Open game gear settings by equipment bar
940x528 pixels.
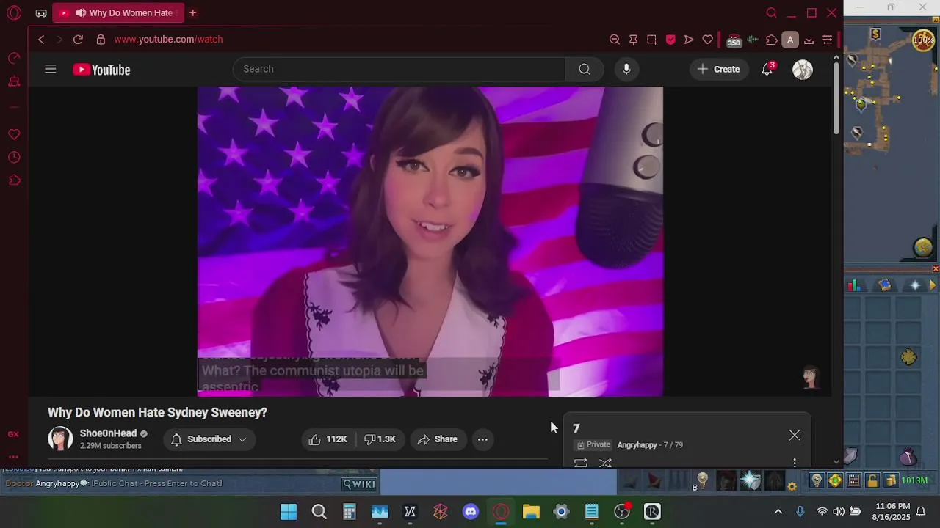(792, 485)
